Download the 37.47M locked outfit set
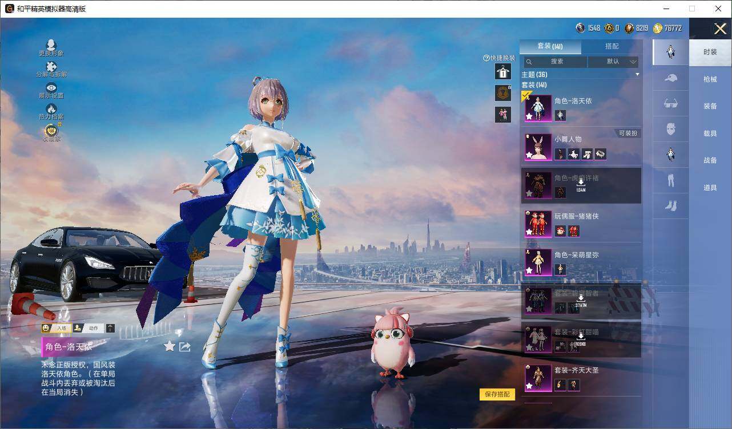732x429 pixels. pos(581,301)
